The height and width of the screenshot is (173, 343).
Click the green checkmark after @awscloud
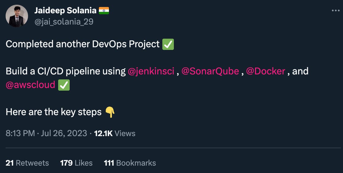click(64, 85)
